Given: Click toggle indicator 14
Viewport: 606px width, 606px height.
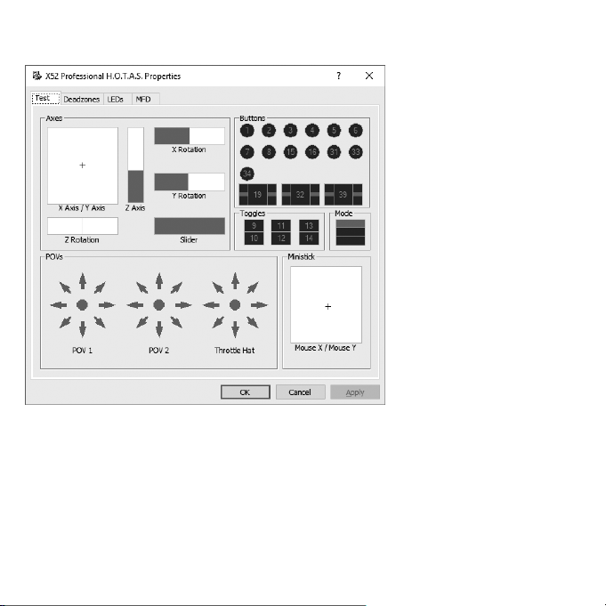Looking at the screenshot, I should [x=309, y=238].
